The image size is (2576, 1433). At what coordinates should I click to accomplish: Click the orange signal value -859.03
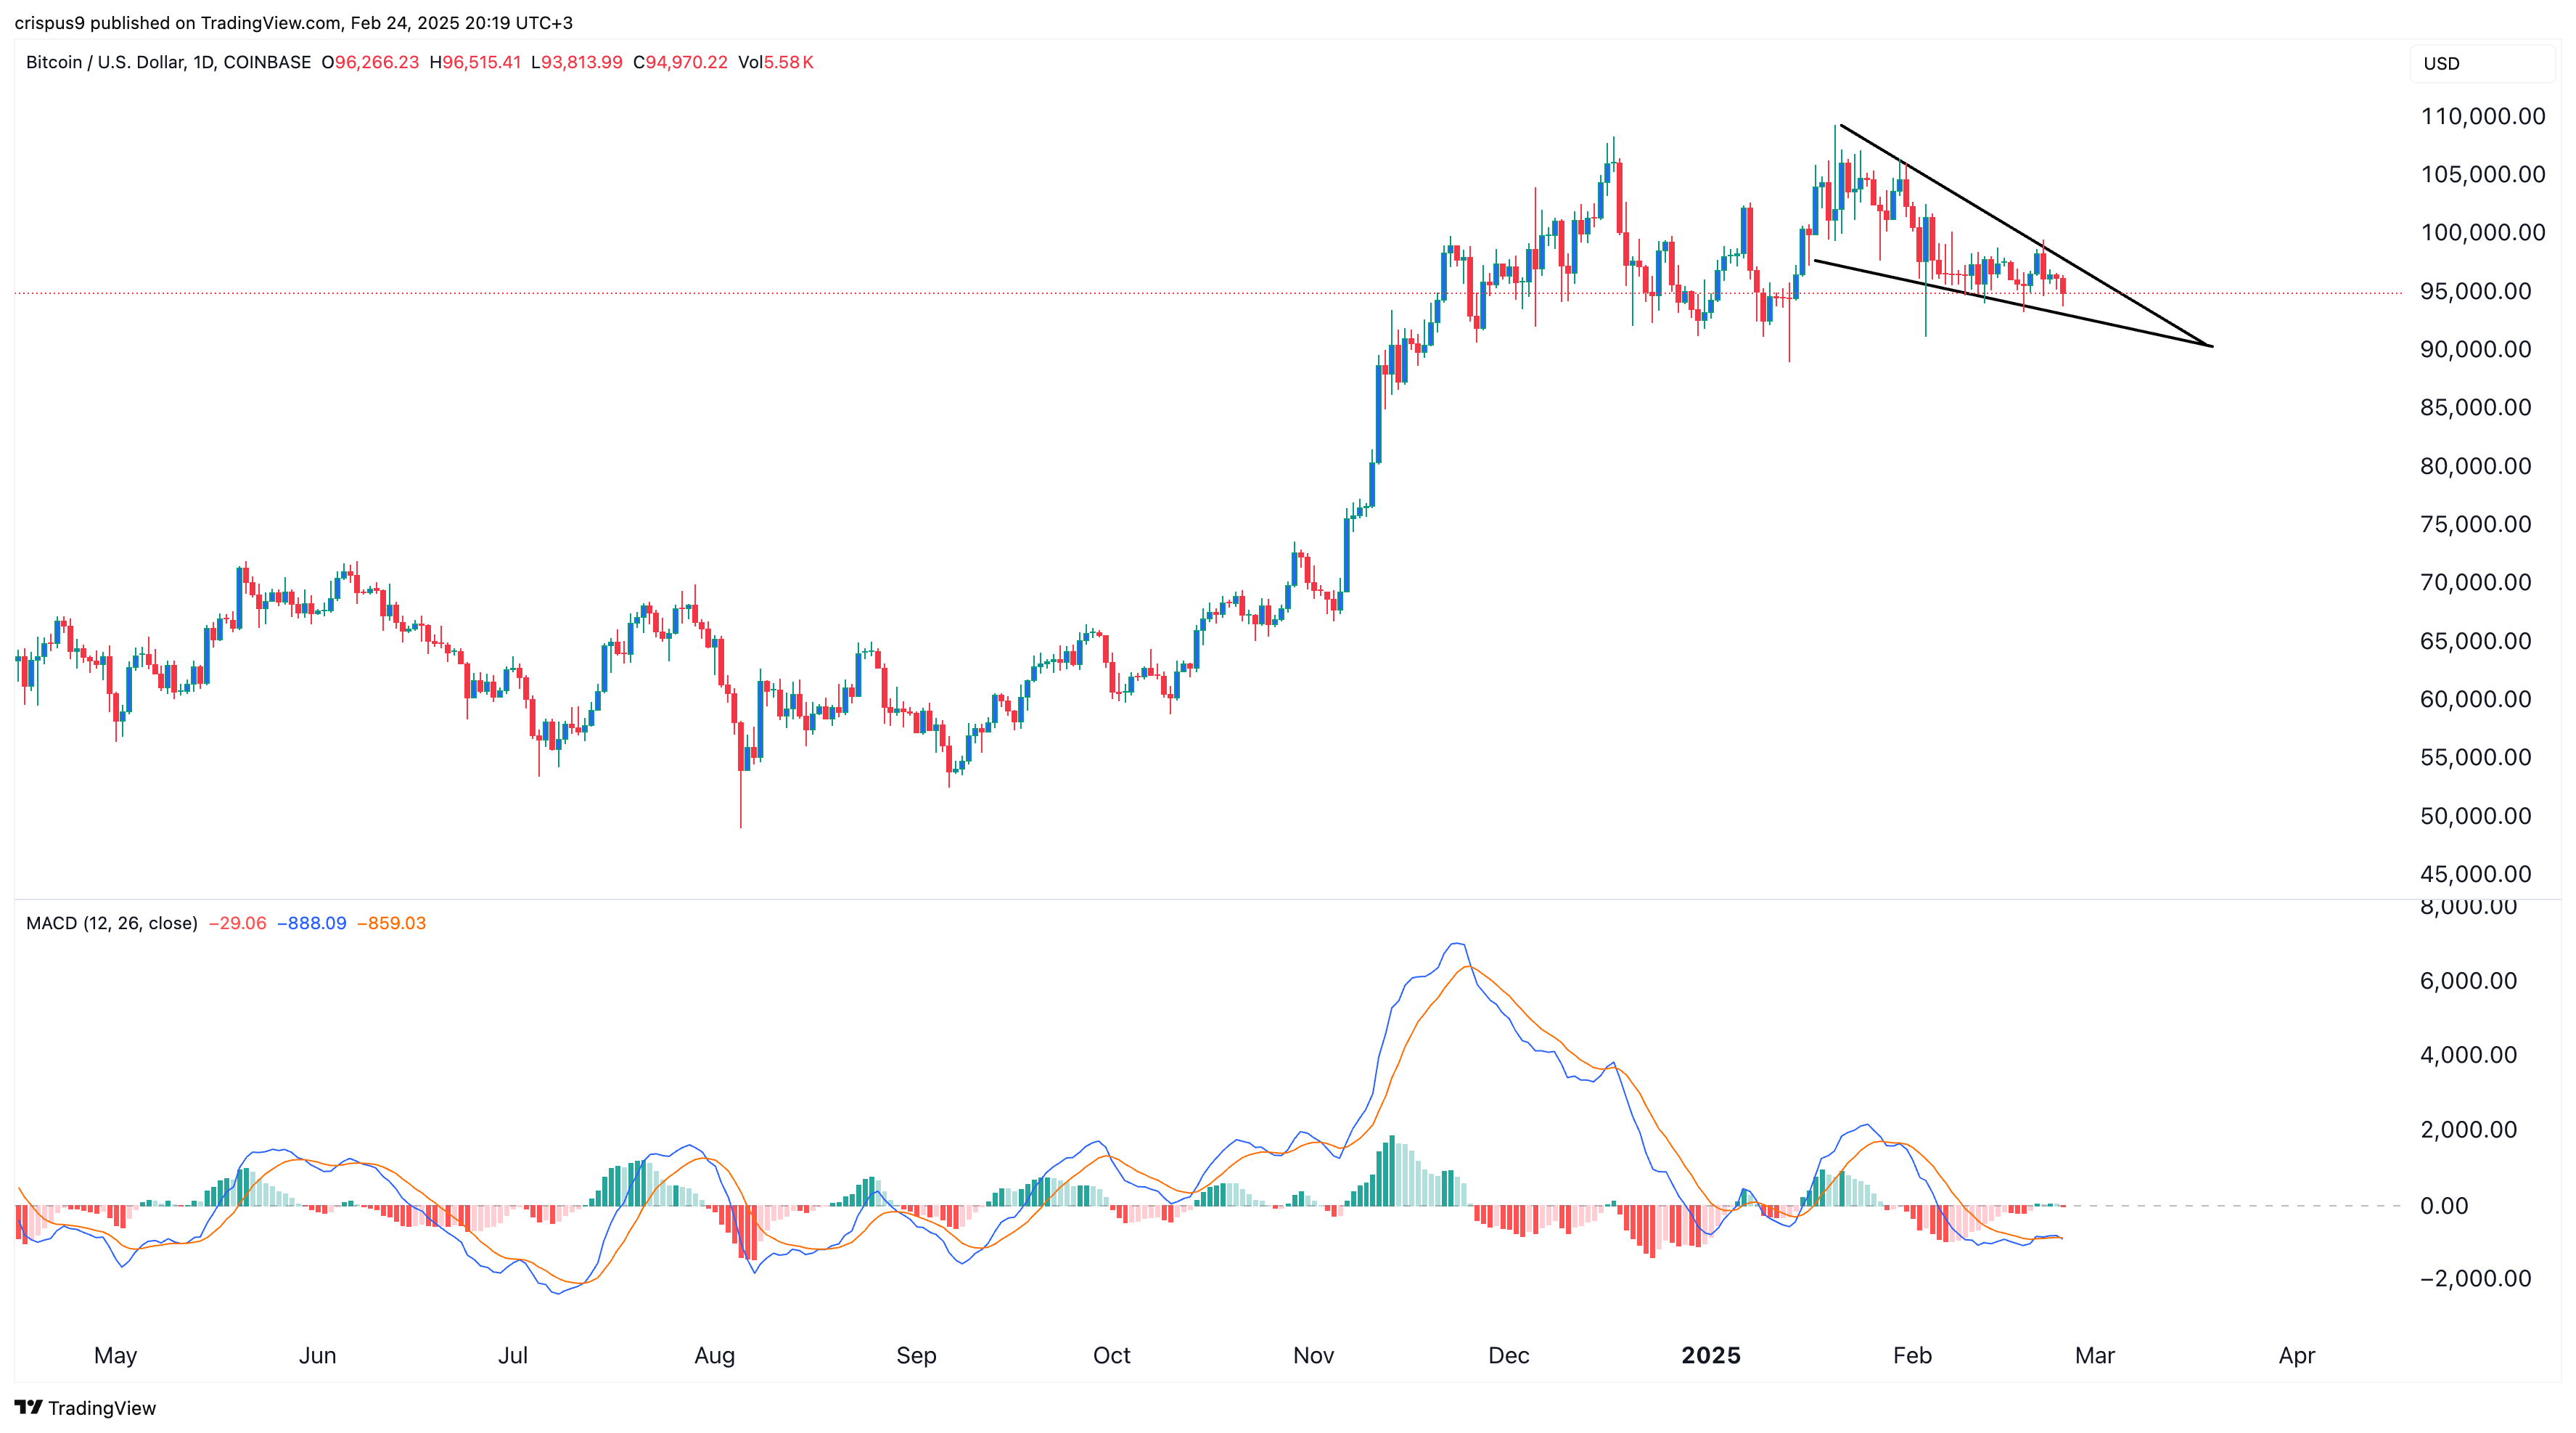[x=392, y=923]
